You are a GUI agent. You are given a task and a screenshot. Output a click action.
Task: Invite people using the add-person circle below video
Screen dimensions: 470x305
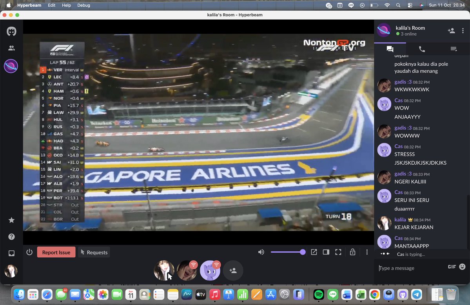click(x=233, y=270)
